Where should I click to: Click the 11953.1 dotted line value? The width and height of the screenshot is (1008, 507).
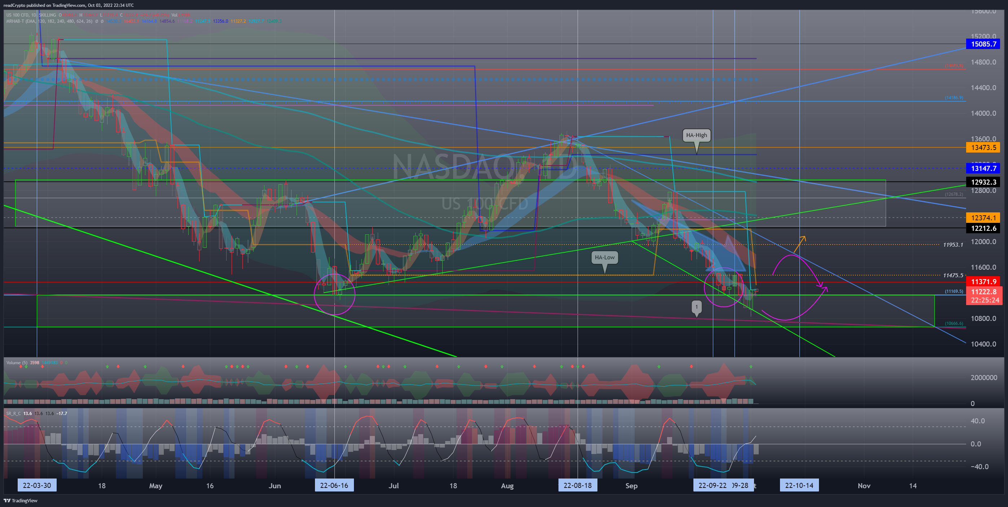(x=953, y=245)
